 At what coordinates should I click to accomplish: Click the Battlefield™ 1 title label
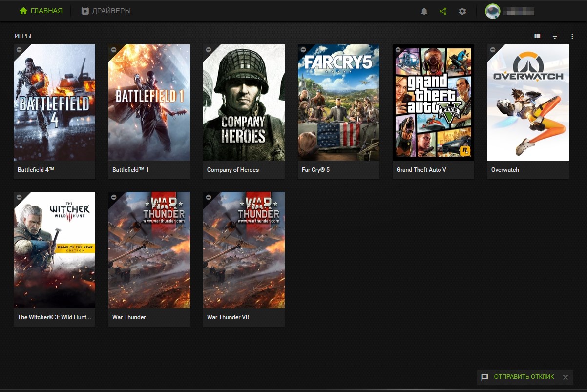pos(130,170)
